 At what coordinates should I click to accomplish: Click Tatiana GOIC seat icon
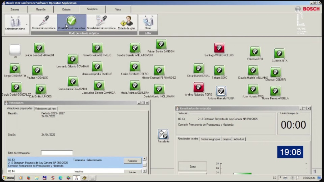click(x=219, y=70)
